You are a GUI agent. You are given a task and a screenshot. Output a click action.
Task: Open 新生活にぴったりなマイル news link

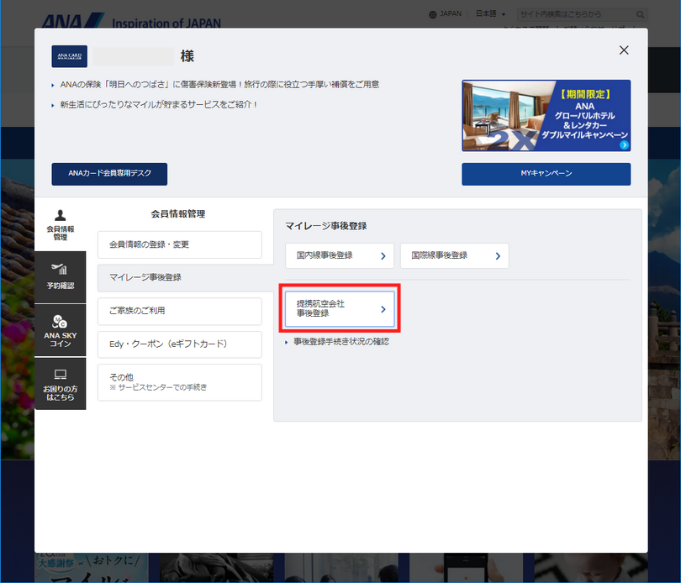pyautogui.click(x=159, y=105)
